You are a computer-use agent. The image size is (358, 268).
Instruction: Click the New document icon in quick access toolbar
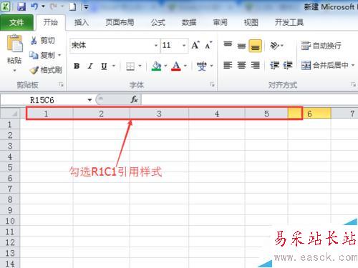pyautogui.click(x=72, y=6)
